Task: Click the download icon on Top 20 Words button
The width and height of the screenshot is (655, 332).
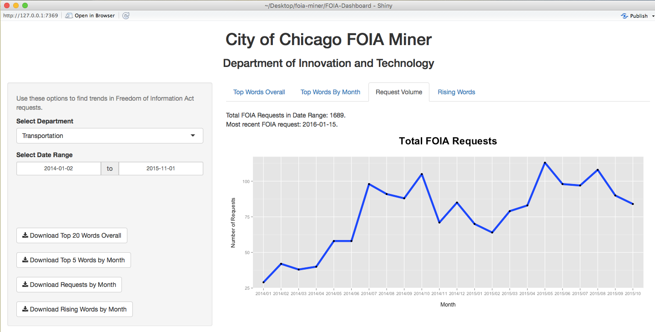Action: (x=25, y=235)
